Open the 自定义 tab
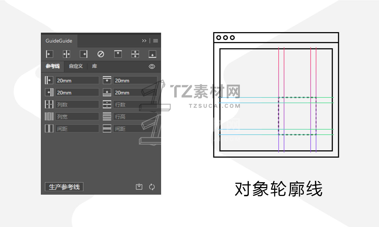Image resolution: width=379 pixels, height=227 pixels. tap(76, 66)
